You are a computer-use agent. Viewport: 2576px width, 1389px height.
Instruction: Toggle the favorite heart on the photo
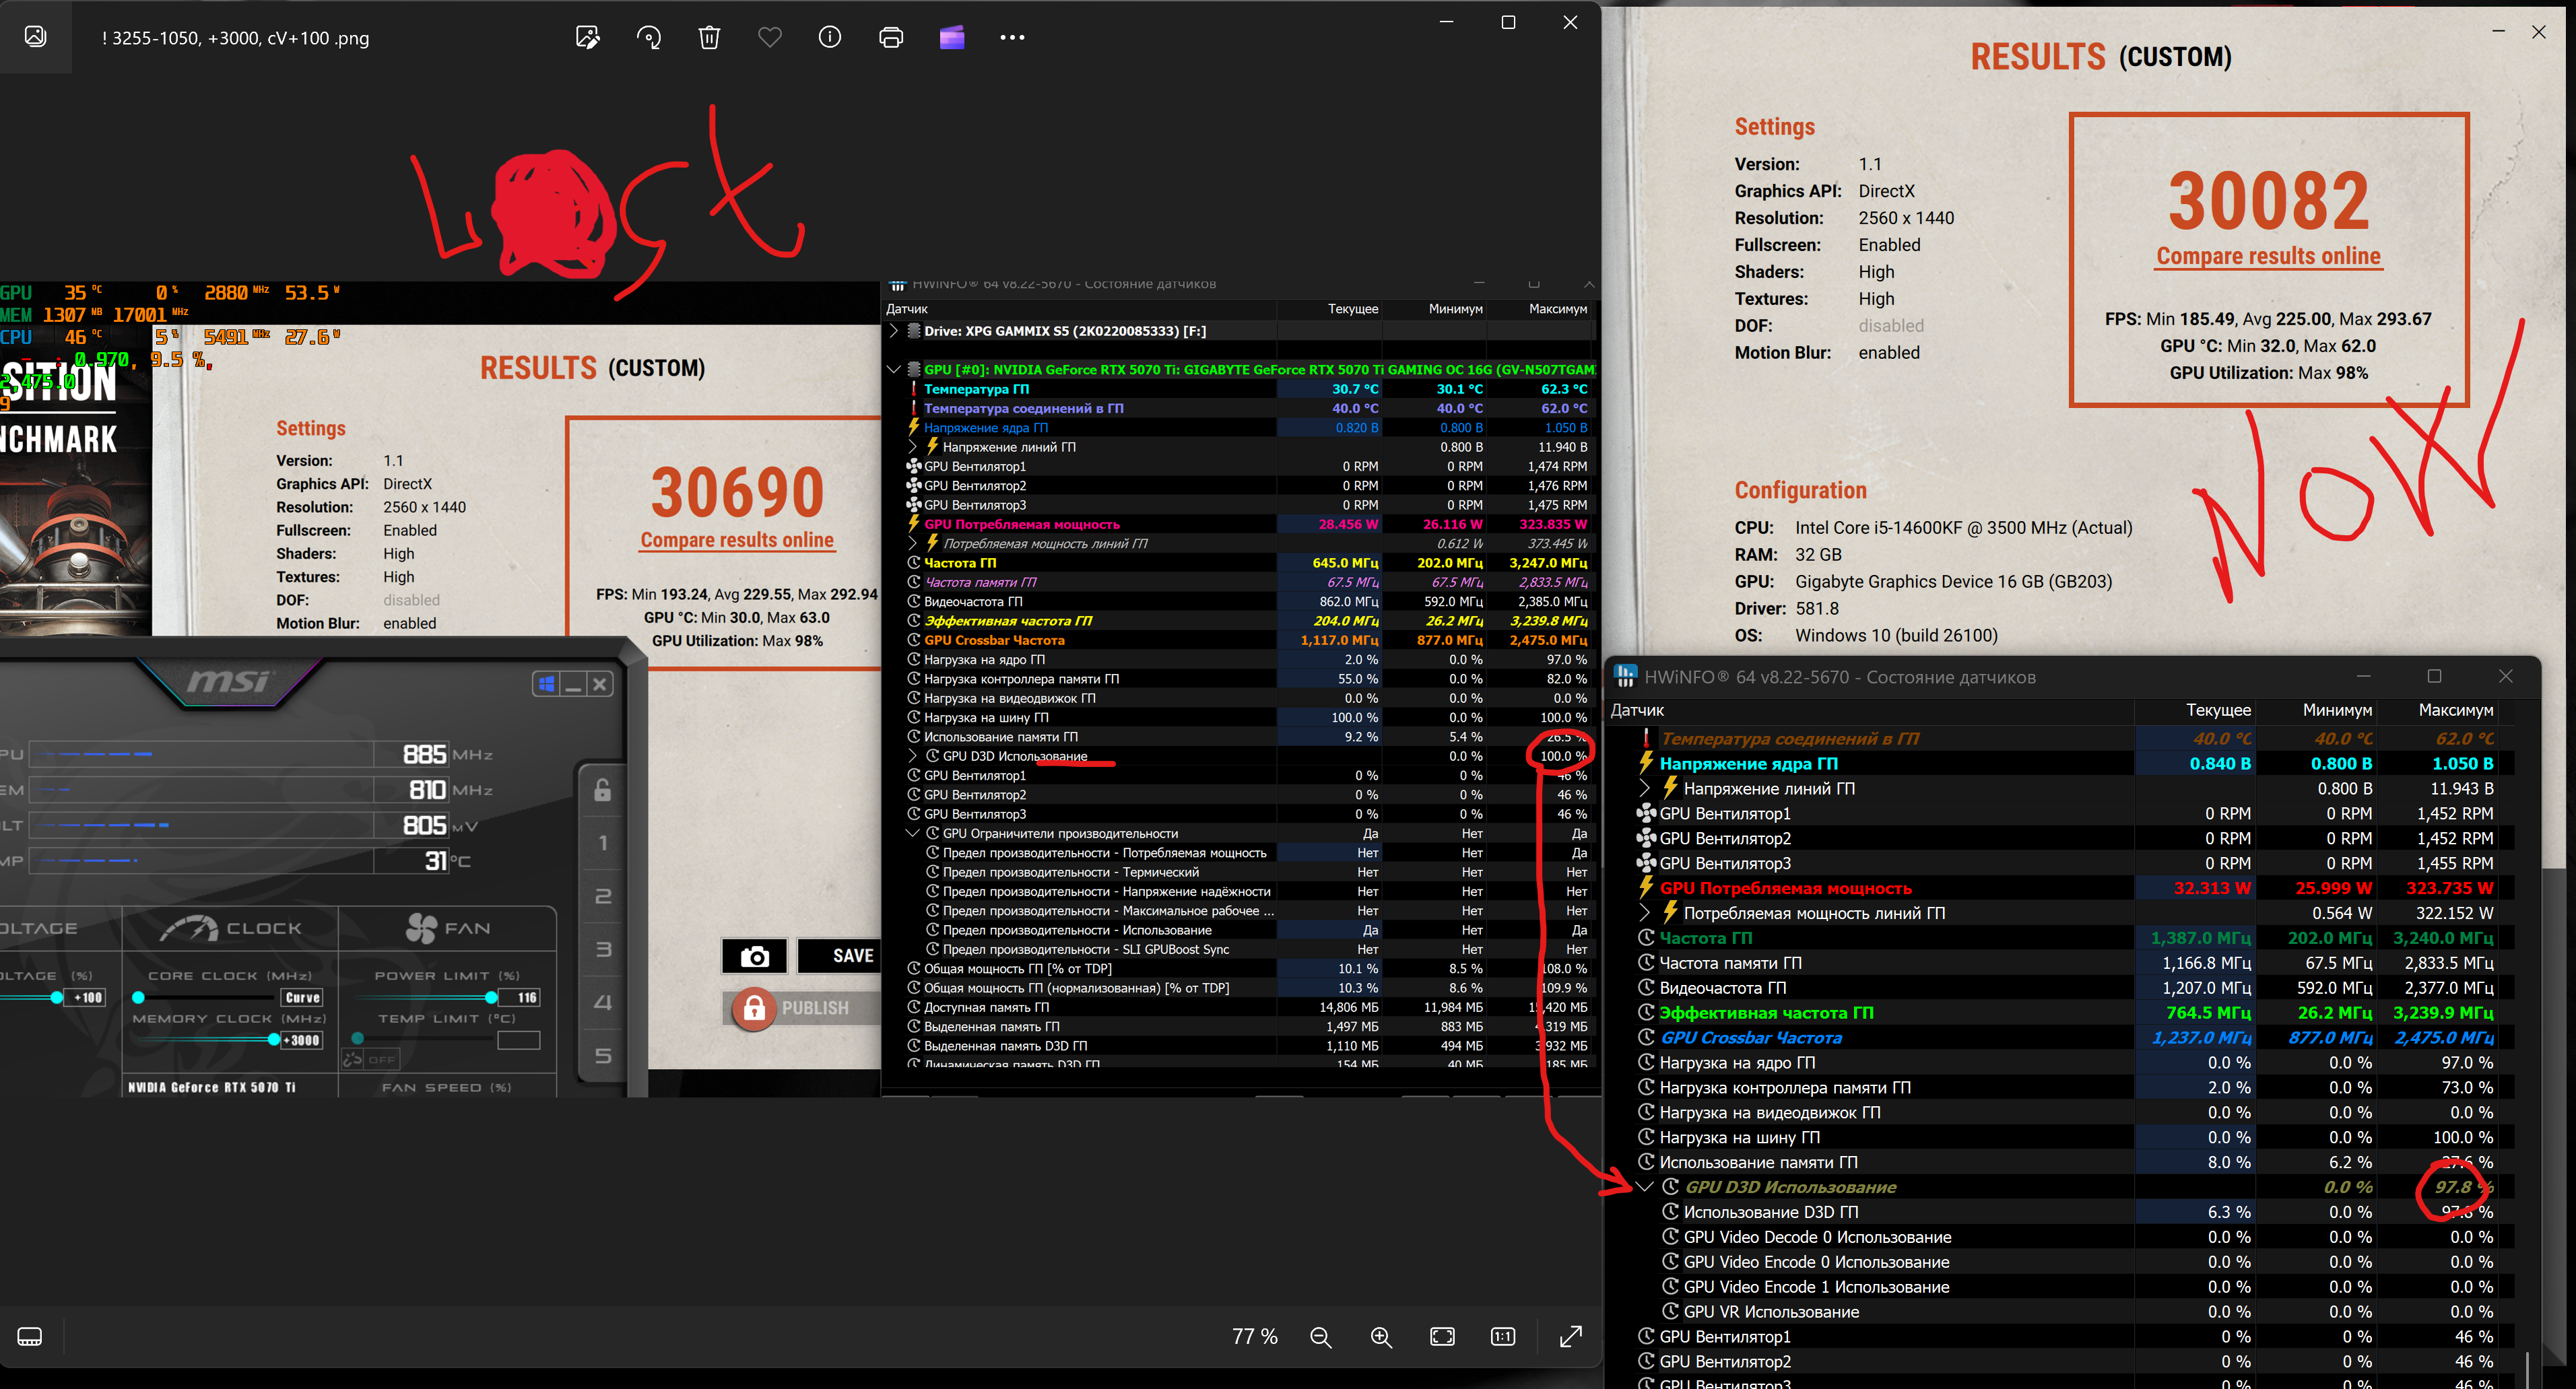pyautogui.click(x=770, y=38)
